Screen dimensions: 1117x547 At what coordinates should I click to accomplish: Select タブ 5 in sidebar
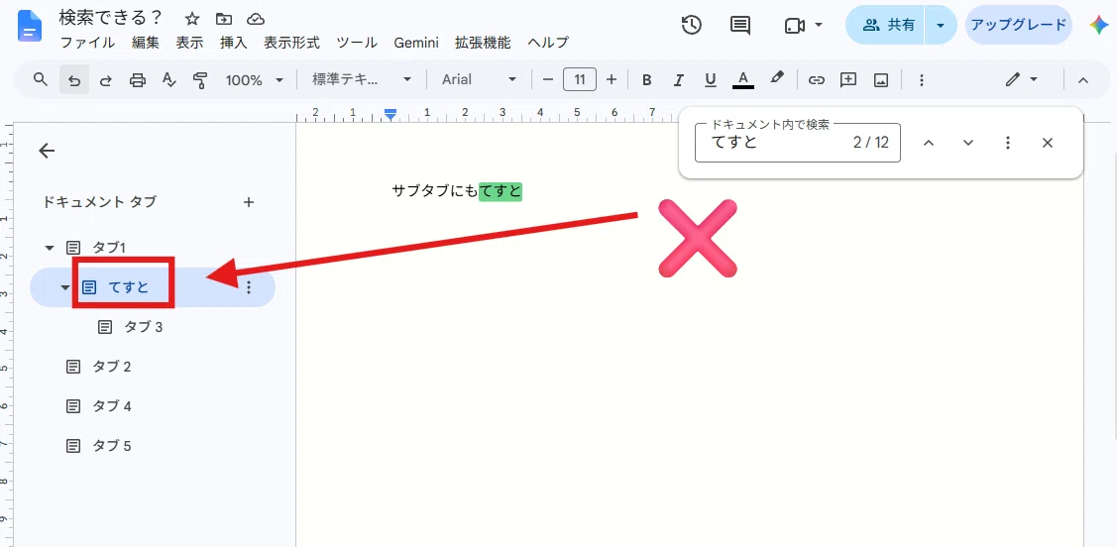(112, 446)
